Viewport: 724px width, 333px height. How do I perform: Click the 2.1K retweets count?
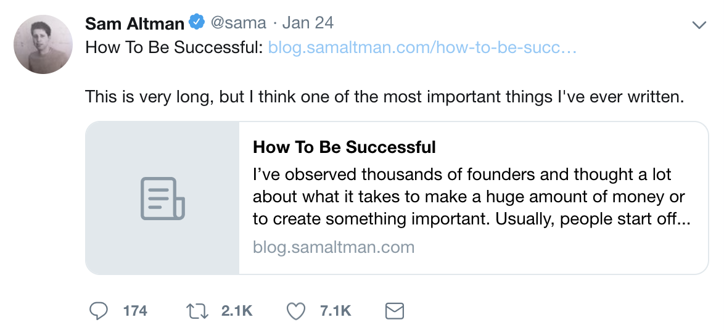click(237, 311)
